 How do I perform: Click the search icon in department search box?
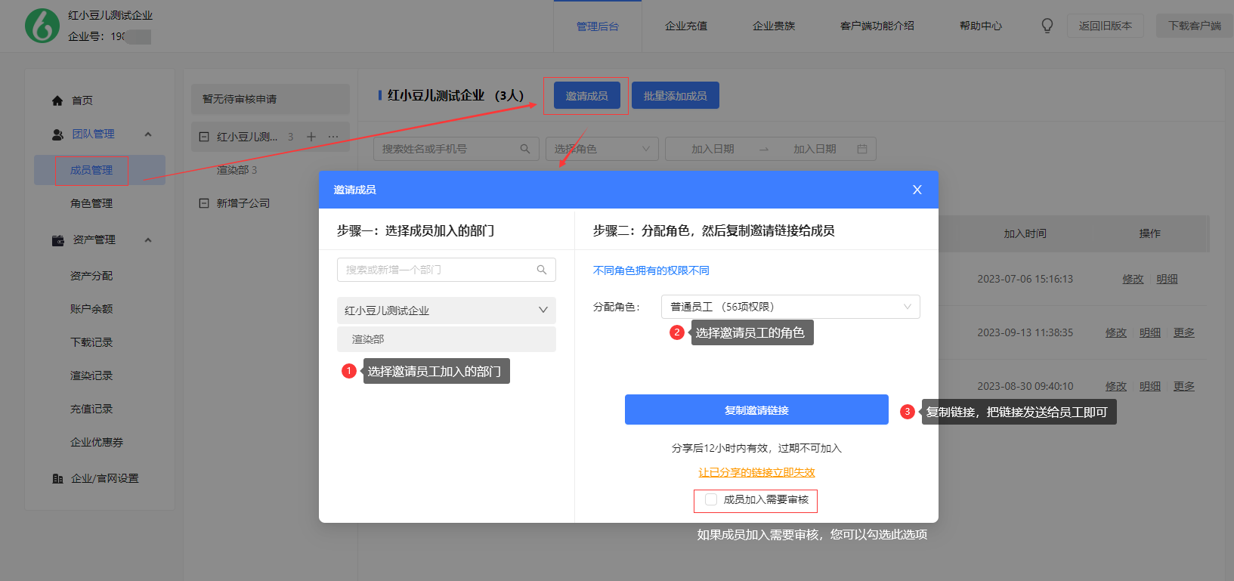(541, 270)
